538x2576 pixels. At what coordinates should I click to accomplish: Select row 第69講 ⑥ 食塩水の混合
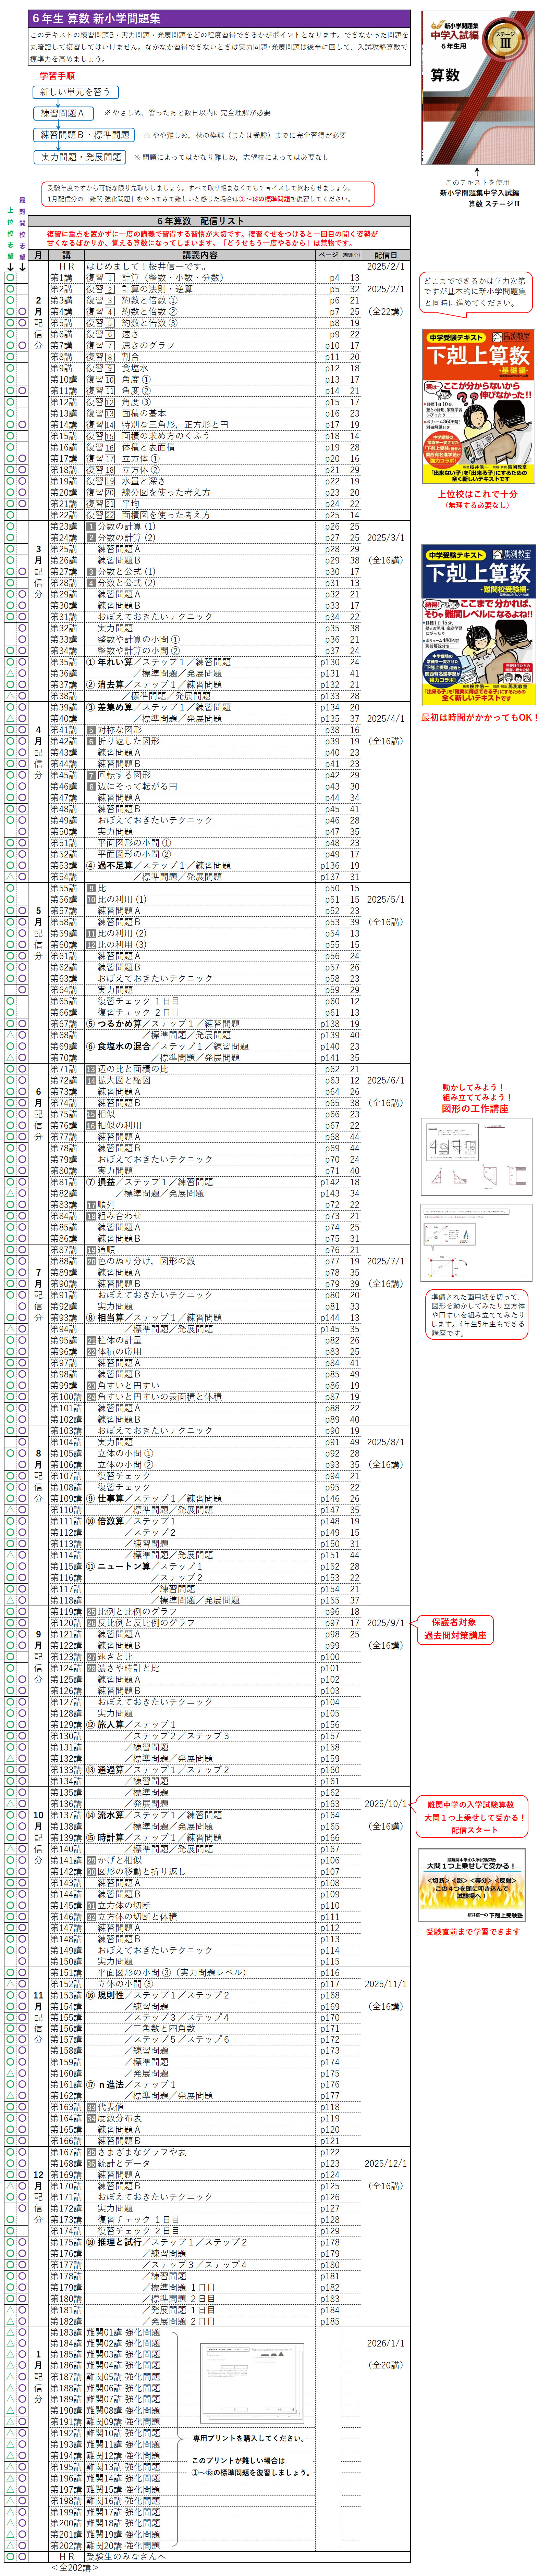click(205, 1047)
